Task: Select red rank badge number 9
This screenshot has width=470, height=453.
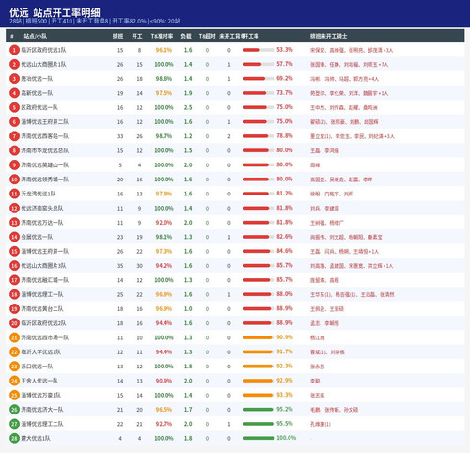Action: tap(14, 165)
